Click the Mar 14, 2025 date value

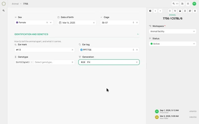pos(69,23)
